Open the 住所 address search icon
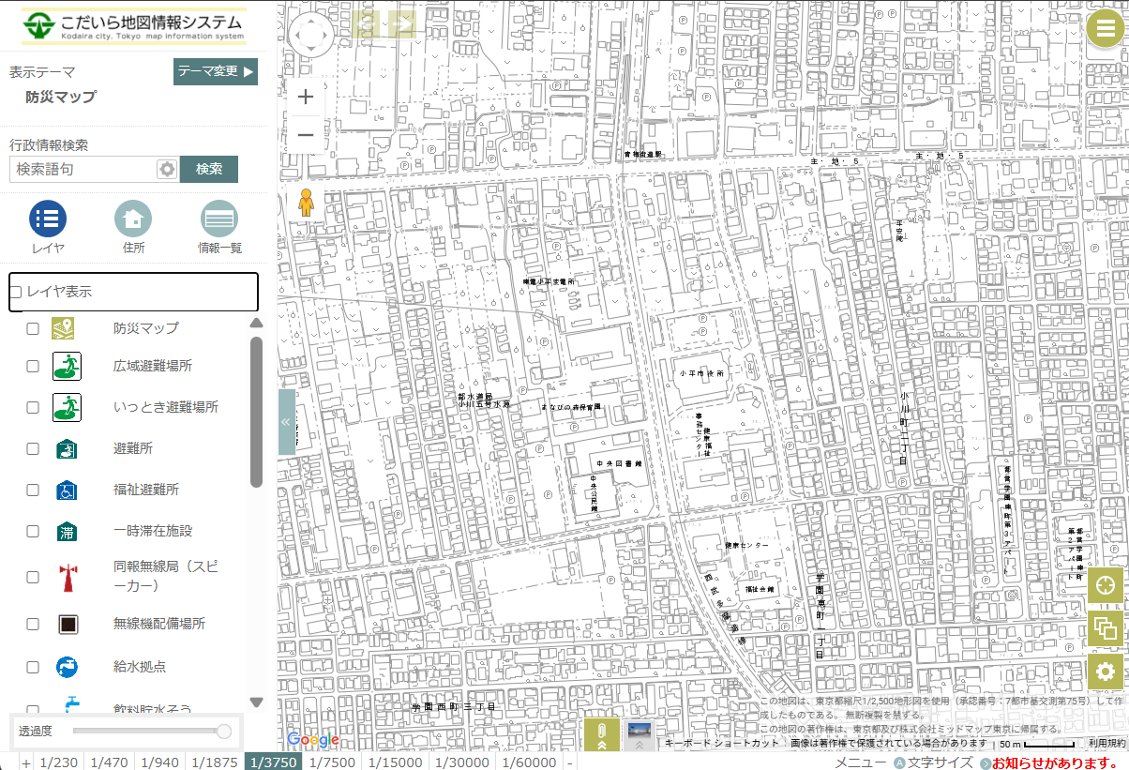This screenshot has width=1129, height=770. (133, 219)
